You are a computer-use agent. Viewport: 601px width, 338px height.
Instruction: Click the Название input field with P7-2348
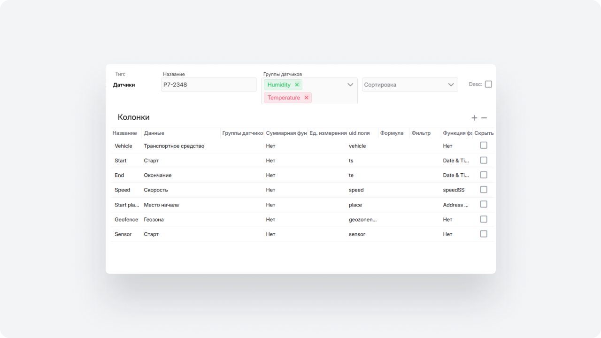click(x=208, y=85)
